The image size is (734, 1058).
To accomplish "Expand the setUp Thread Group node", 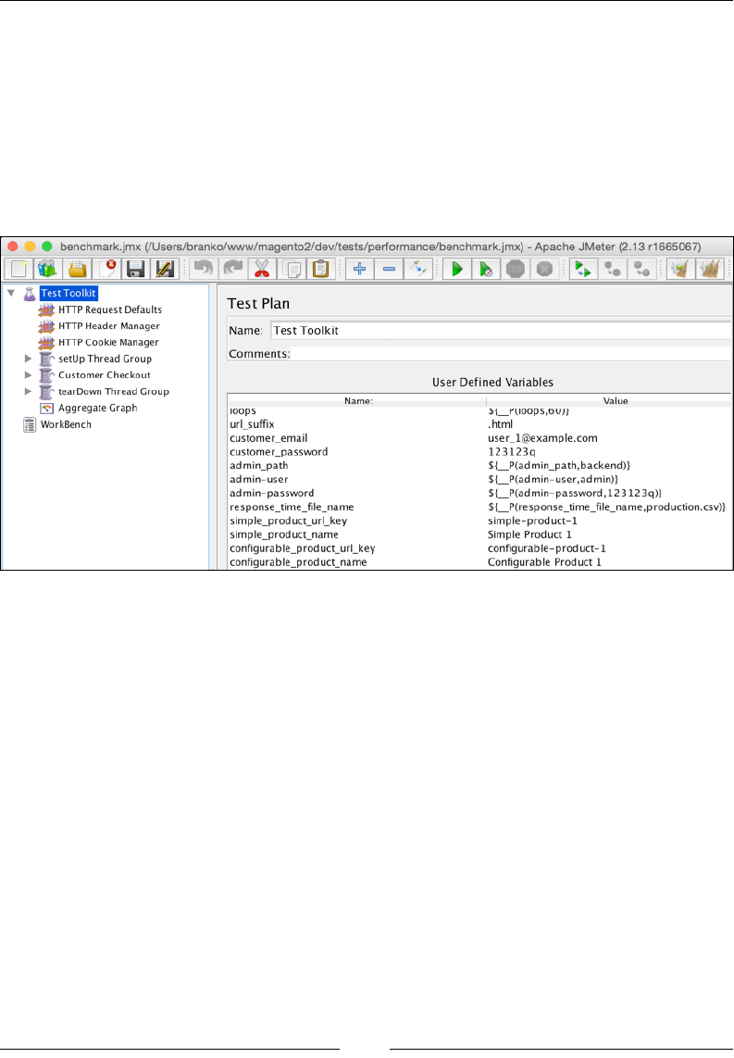I will 29,359.
